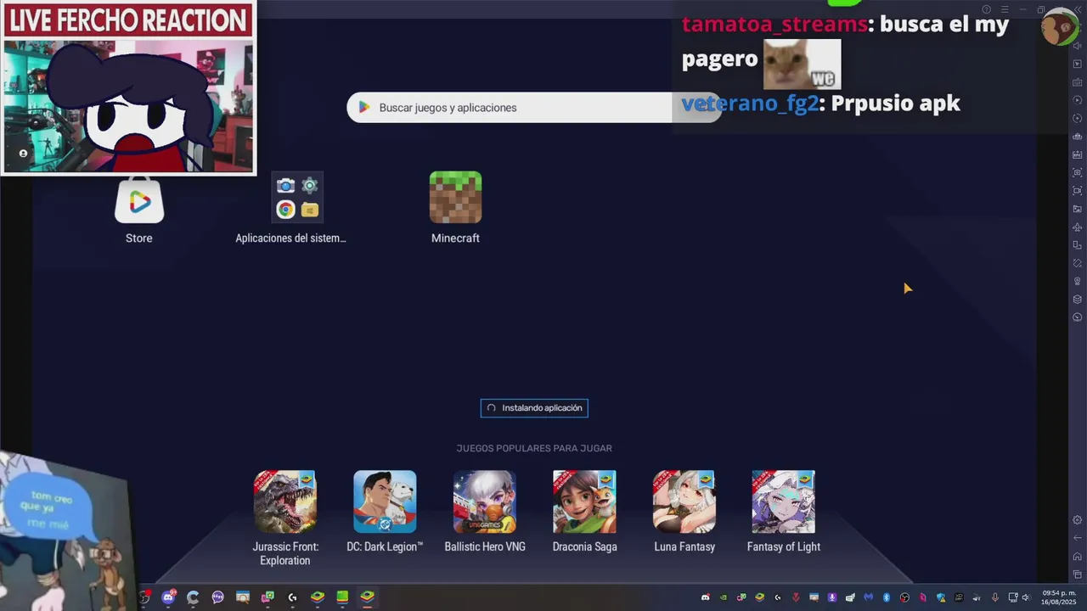Screen dimensions: 1087x611
Task: Open the purple chat app in taskbar
Action: (218, 597)
